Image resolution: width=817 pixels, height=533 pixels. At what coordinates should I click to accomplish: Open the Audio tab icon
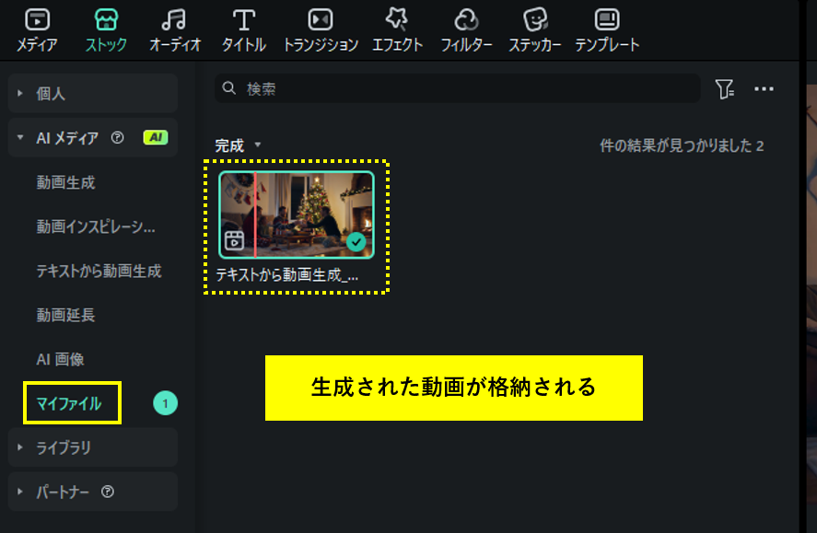point(174,20)
